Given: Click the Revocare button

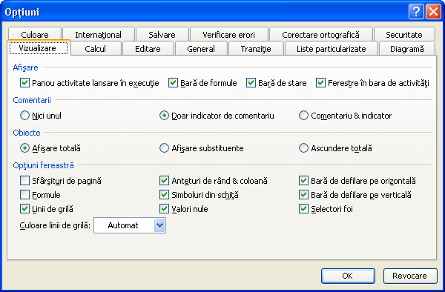Looking at the screenshot, I should click(x=410, y=276).
